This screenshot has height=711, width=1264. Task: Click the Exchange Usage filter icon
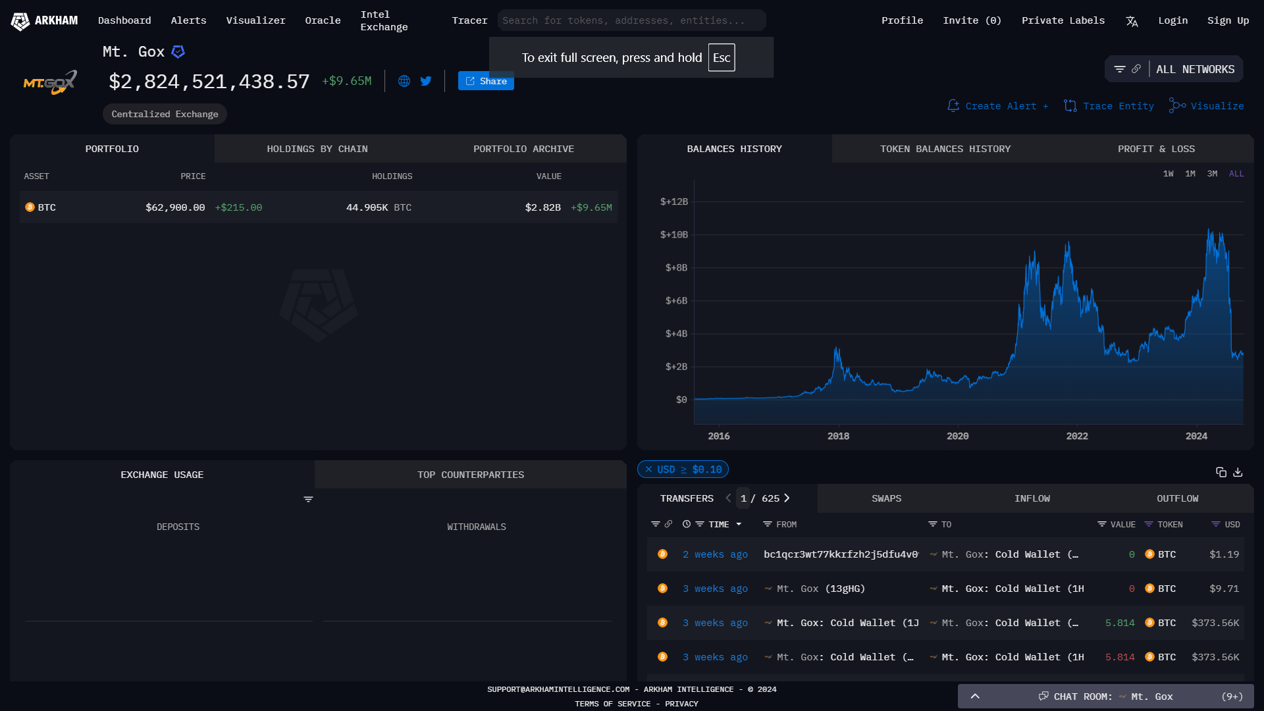308,500
